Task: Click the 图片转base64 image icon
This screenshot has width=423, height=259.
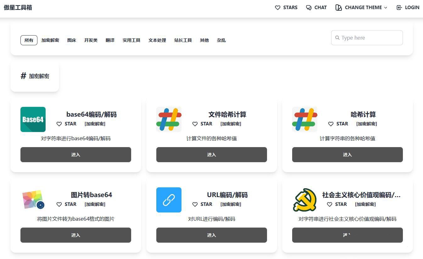Action: 33,200
